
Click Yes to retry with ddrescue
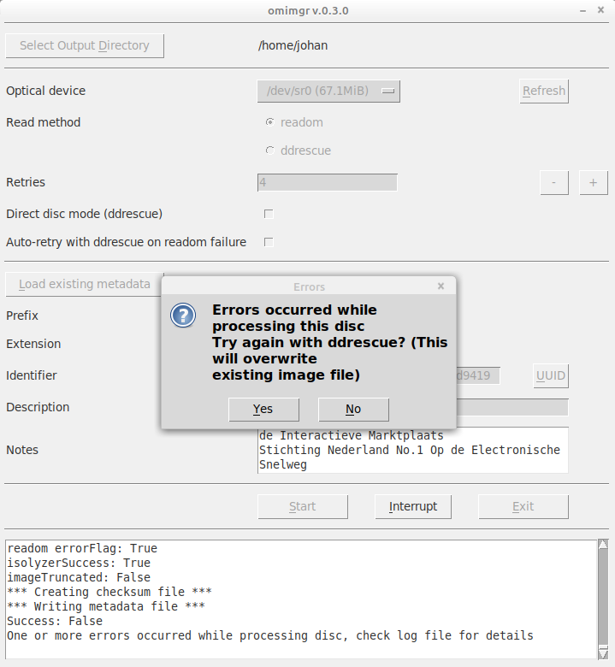263,410
